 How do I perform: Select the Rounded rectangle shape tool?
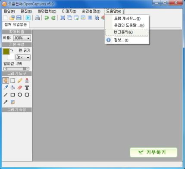point(27,95)
